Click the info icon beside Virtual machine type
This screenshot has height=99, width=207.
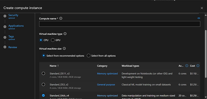[x=65, y=34]
